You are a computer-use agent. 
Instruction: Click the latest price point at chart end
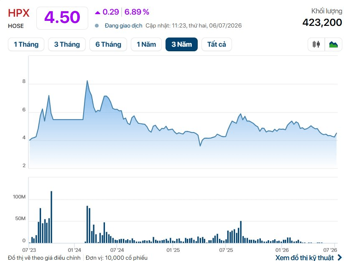click(x=336, y=133)
